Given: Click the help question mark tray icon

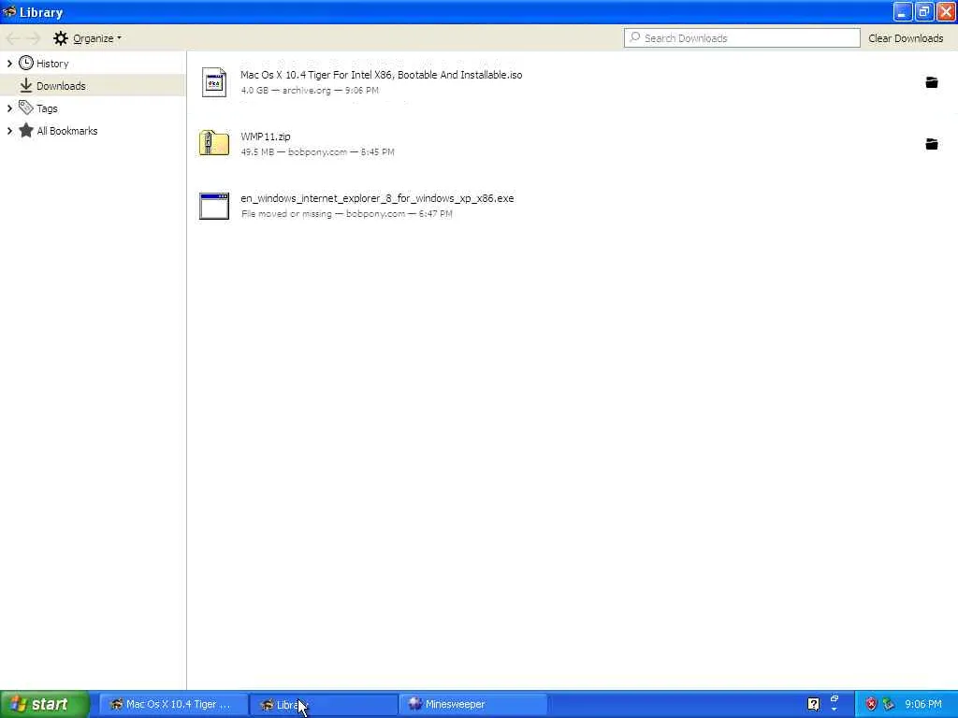Looking at the screenshot, I should click(813, 704).
